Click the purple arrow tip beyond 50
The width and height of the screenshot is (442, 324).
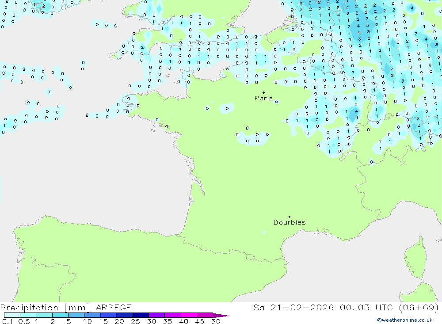(221, 315)
